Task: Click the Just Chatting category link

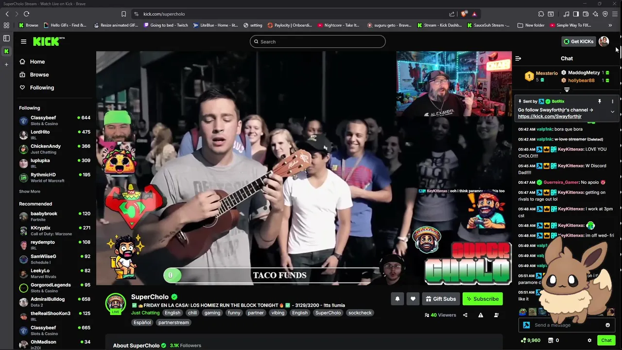Action: pos(145,313)
